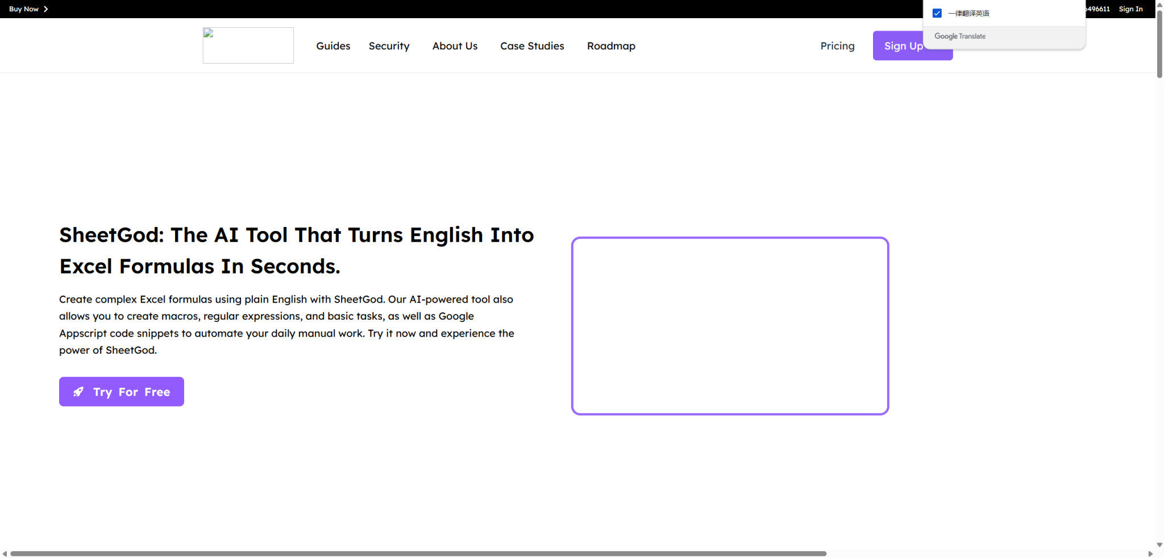Image resolution: width=1164 pixels, height=558 pixels.
Task: Click the rocket icon on Try For Free
Action: pyautogui.click(x=78, y=392)
